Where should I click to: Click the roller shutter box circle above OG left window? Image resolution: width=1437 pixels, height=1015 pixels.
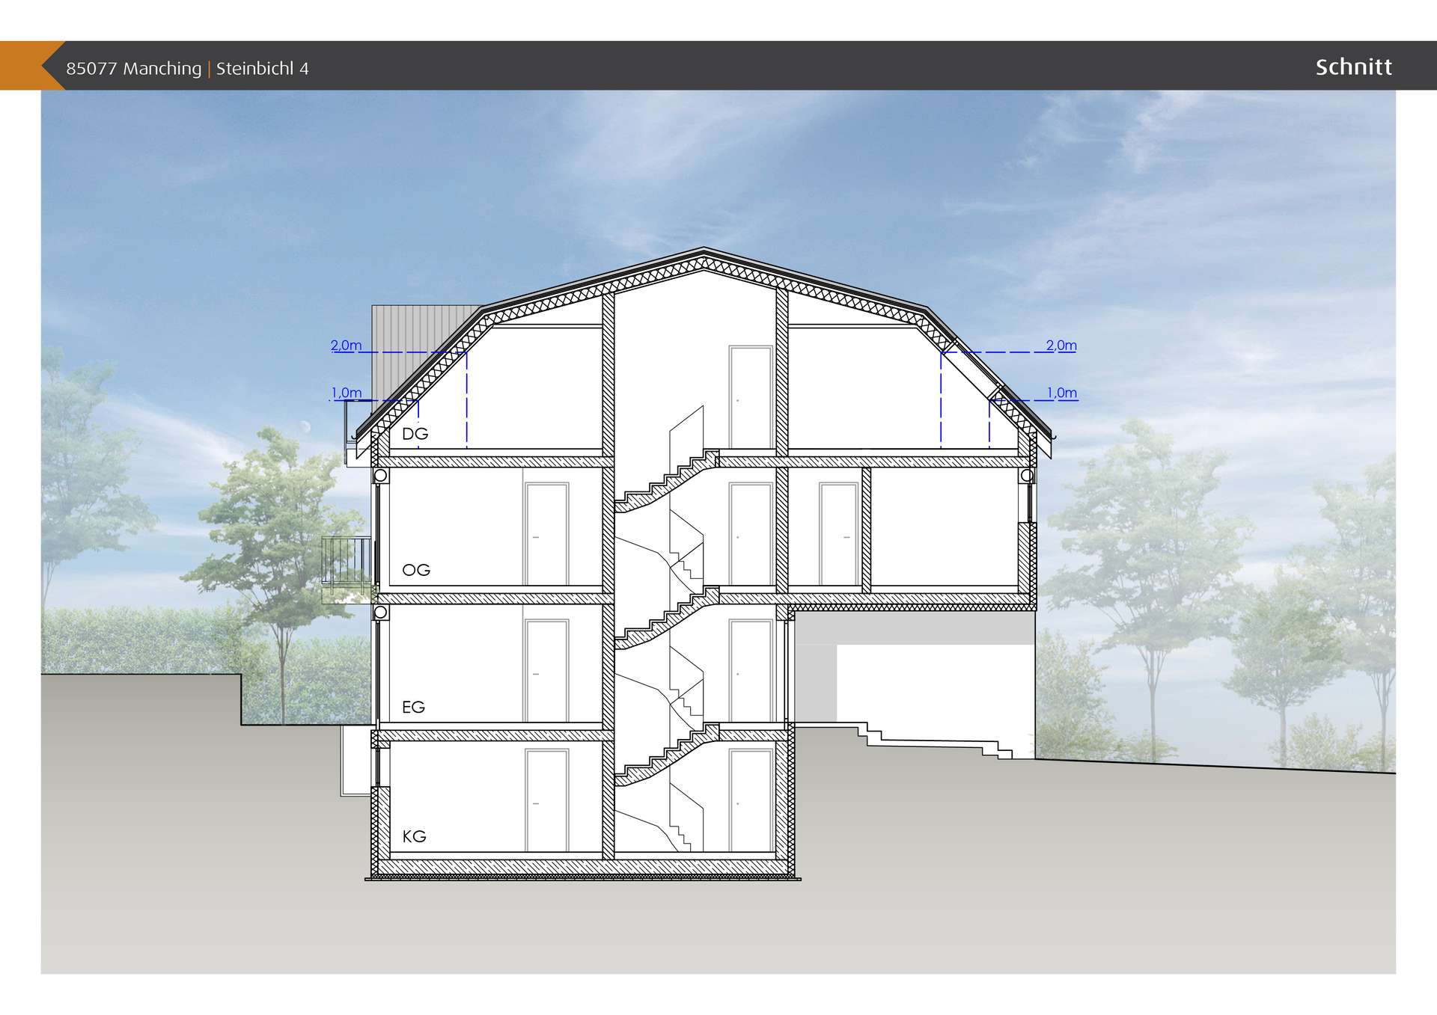tap(380, 476)
